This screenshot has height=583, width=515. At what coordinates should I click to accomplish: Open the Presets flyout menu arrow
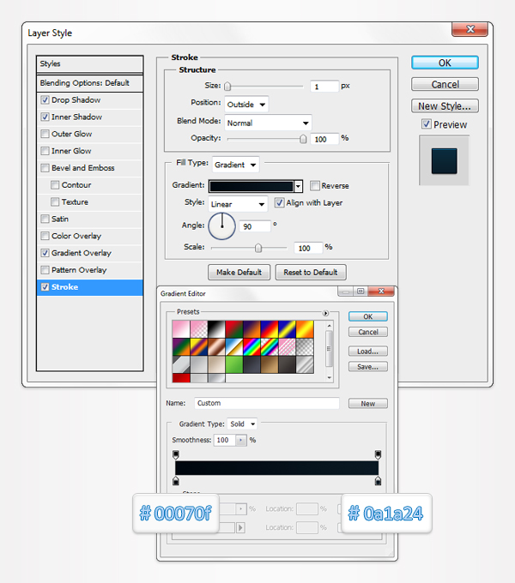pos(326,313)
